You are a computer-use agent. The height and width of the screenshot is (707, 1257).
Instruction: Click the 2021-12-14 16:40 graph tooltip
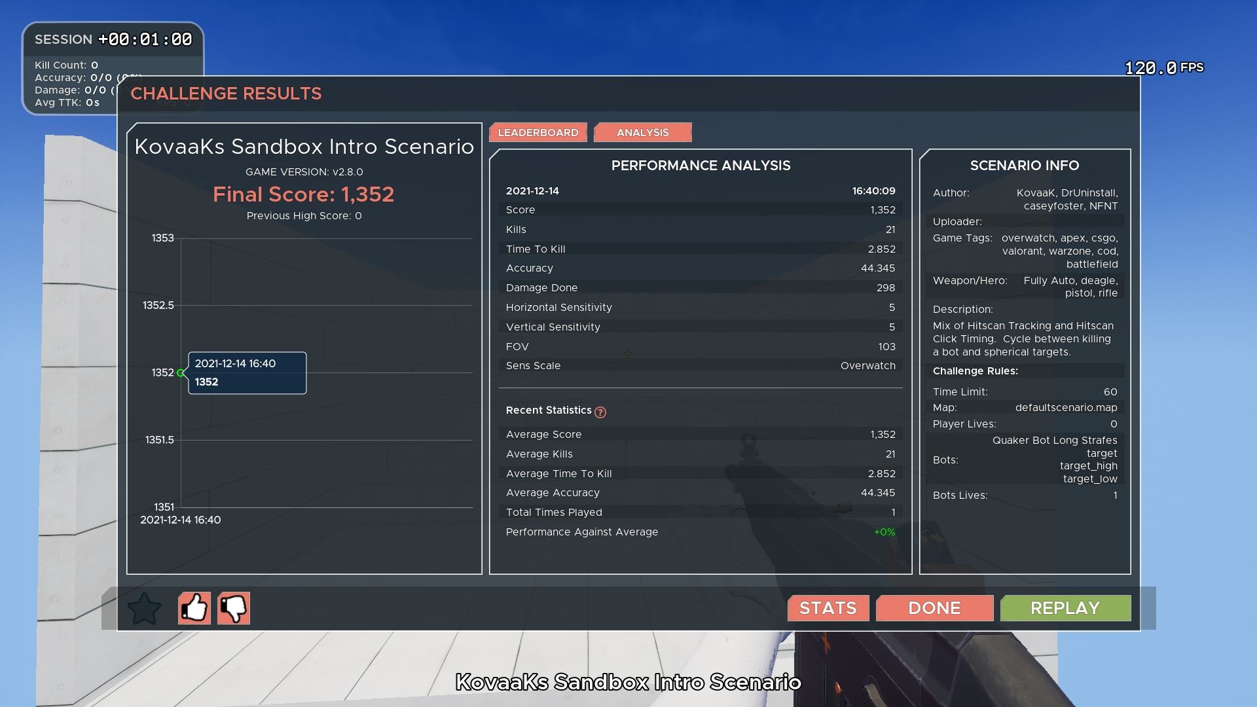click(247, 373)
